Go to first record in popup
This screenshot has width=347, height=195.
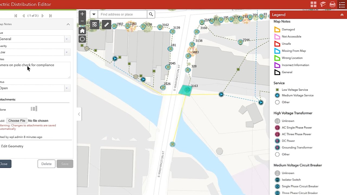[x=16, y=16]
